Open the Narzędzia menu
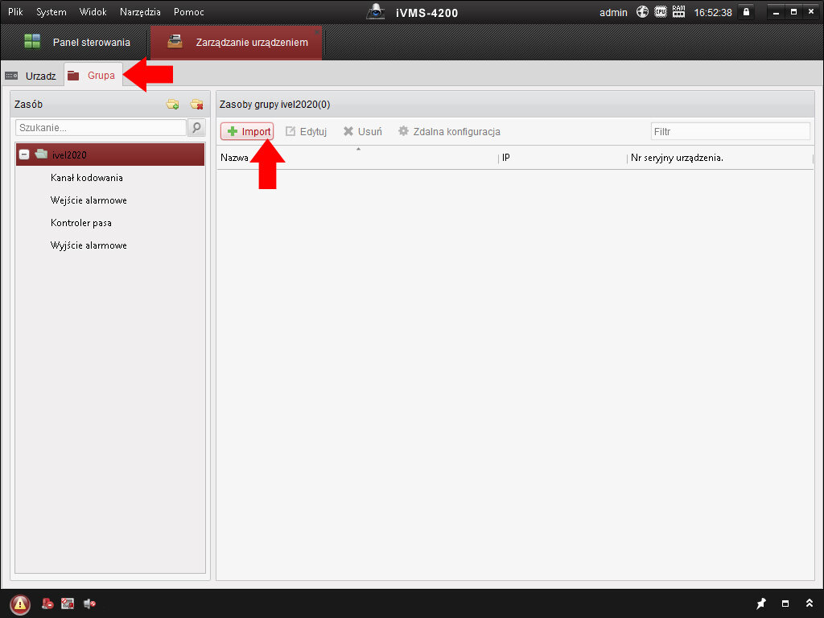 (140, 12)
